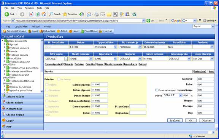Click the browse button beside Šifra kupca
Screen dimensions: 219x139
click(66, 59)
